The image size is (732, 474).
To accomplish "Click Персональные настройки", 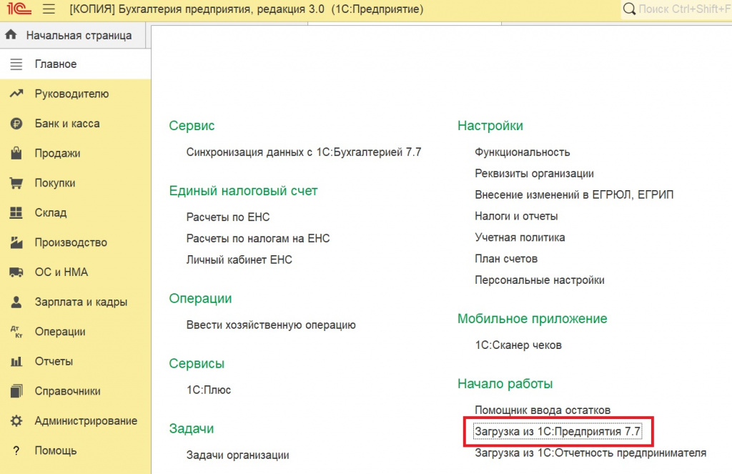I will pos(540,280).
